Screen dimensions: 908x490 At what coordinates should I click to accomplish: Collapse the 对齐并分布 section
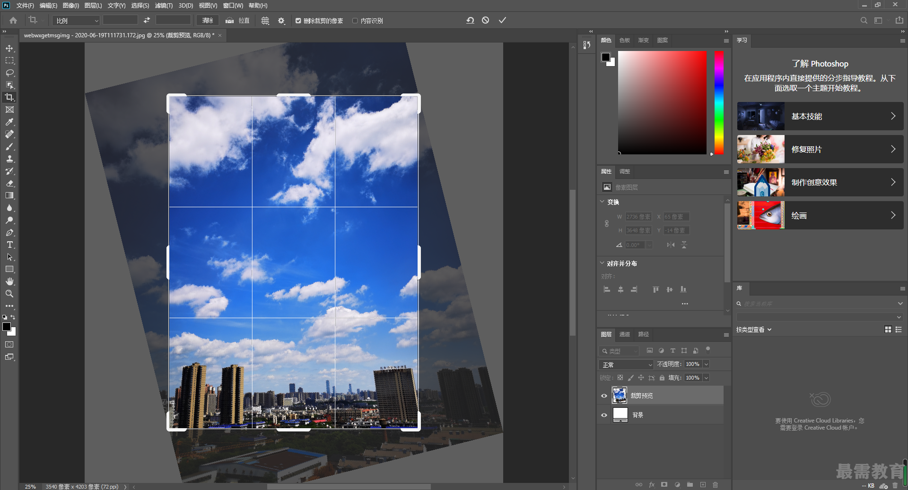pos(602,263)
